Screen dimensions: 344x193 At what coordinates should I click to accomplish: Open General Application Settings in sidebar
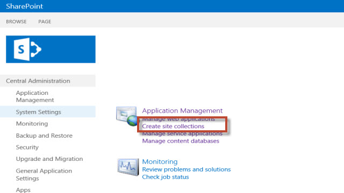44,174
